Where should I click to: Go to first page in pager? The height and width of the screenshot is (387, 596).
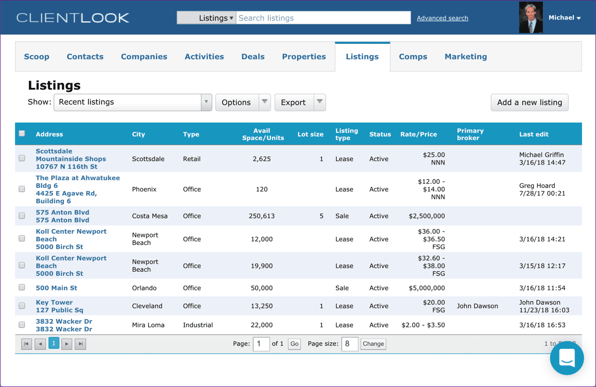(x=26, y=344)
